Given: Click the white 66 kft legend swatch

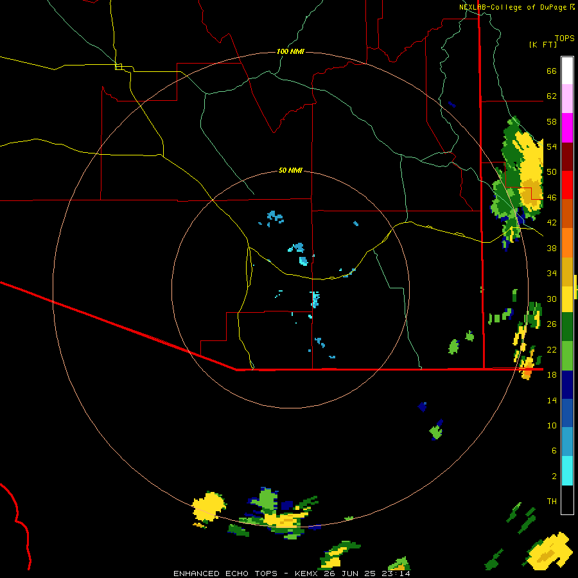Looking at the screenshot, I should (x=567, y=71).
